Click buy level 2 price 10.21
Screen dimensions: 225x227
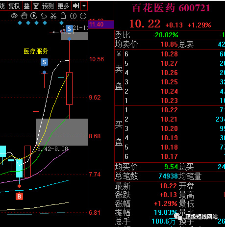169,119
